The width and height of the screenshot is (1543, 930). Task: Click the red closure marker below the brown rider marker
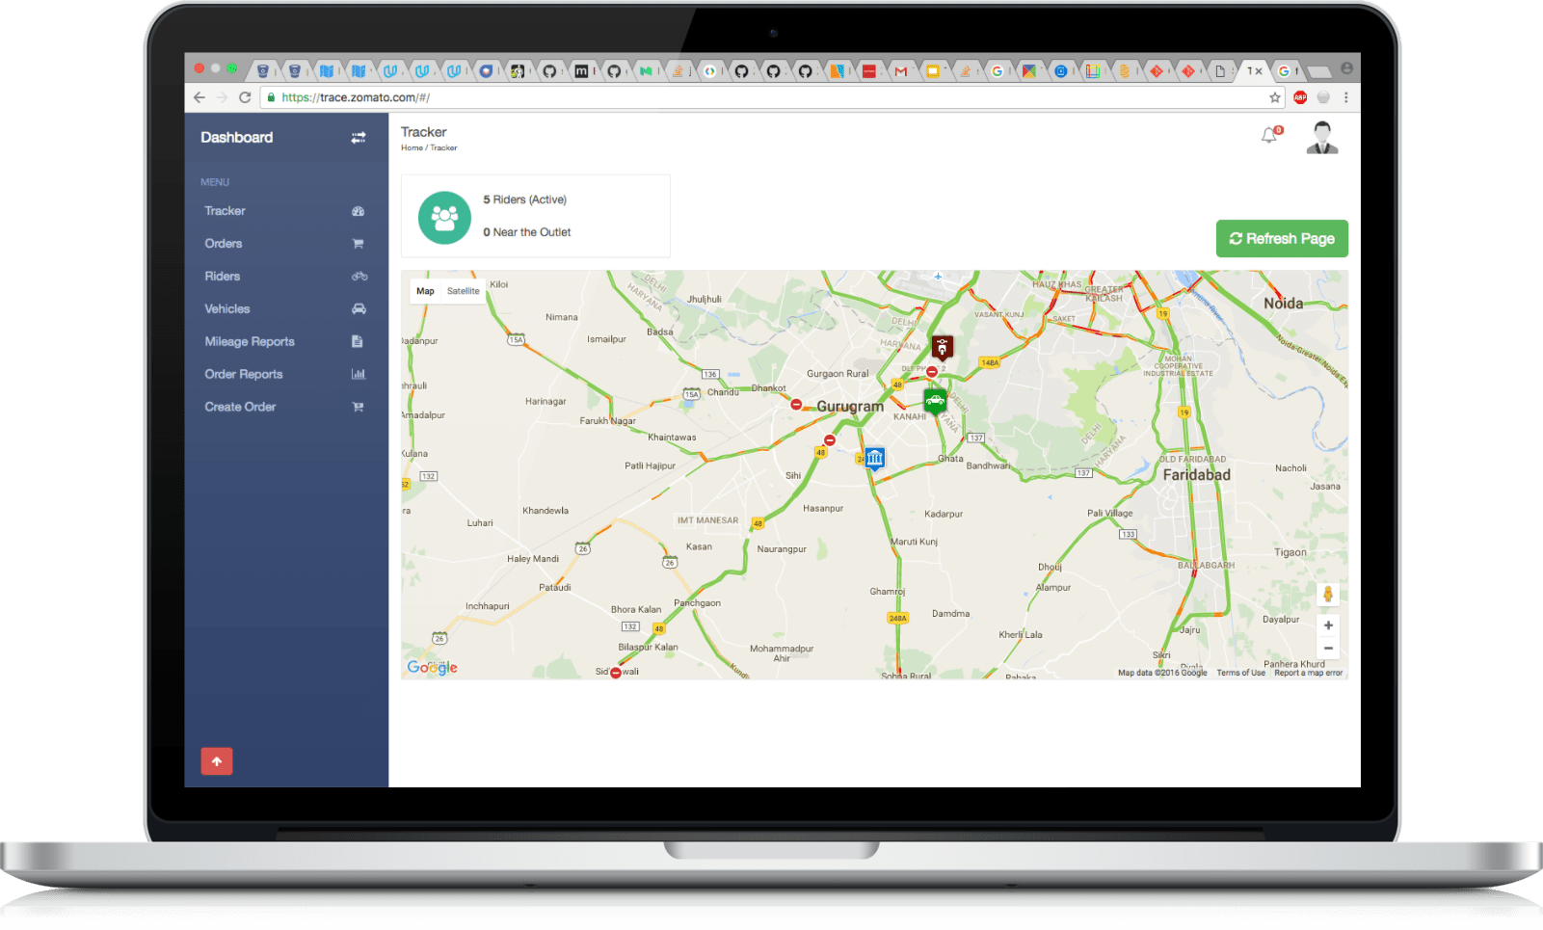coord(932,372)
